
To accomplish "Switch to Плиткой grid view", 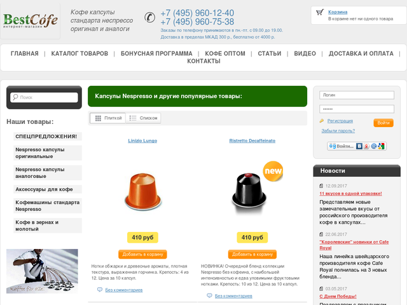I will coord(107,118).
